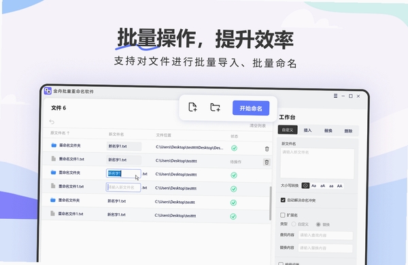Click the 文件 6 heading
408x265 pixels.
[x=58, y=107]
